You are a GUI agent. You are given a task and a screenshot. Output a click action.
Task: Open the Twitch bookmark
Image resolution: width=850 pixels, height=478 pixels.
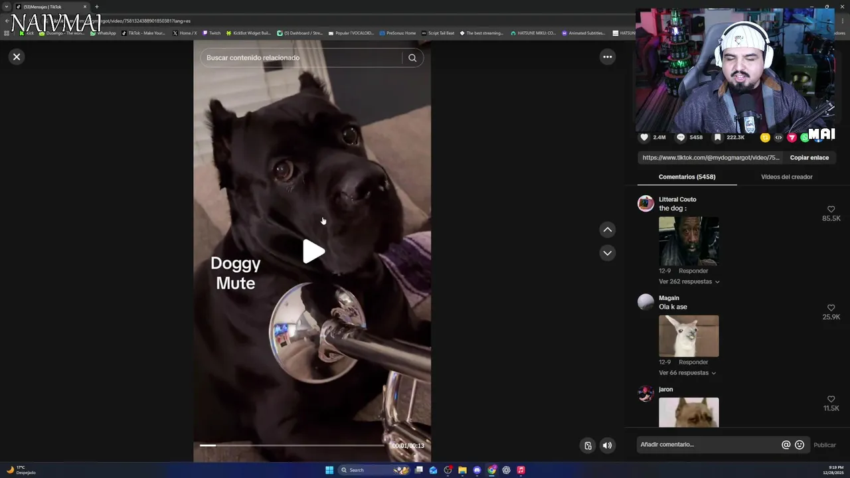pos(212,33)
